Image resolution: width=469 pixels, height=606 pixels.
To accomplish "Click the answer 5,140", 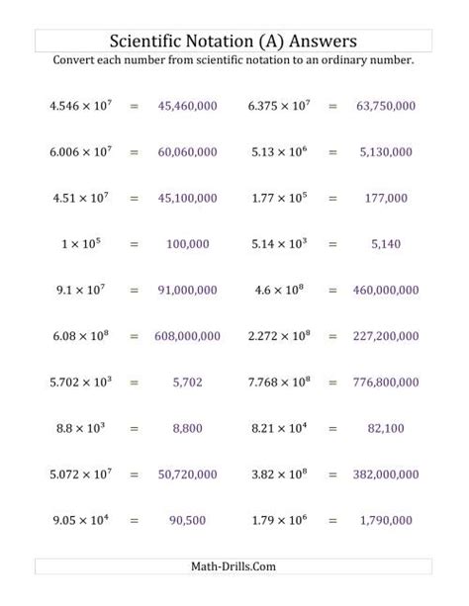I will tap(386, 244).
